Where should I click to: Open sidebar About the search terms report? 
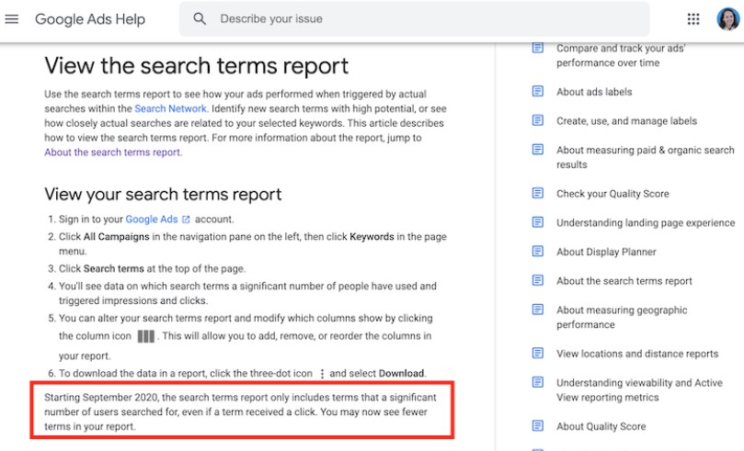pos(624,281)
